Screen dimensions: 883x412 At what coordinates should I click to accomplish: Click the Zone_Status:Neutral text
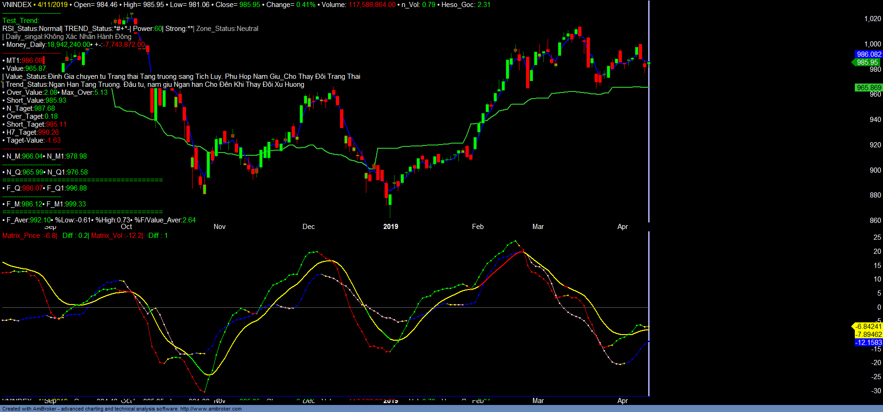227,29
